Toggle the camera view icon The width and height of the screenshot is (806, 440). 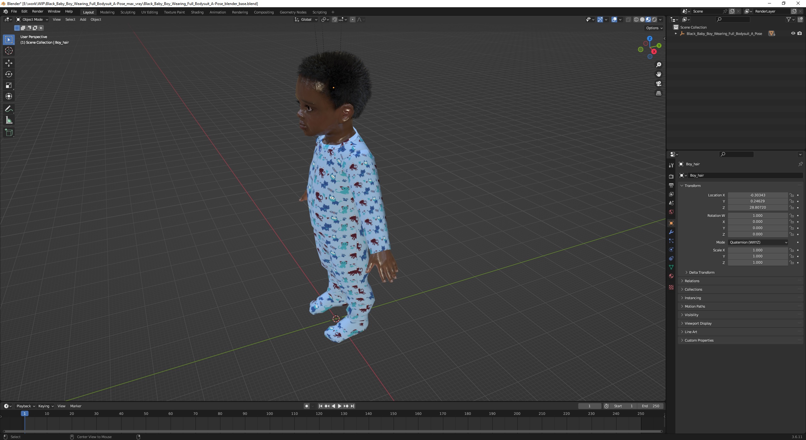658,84
